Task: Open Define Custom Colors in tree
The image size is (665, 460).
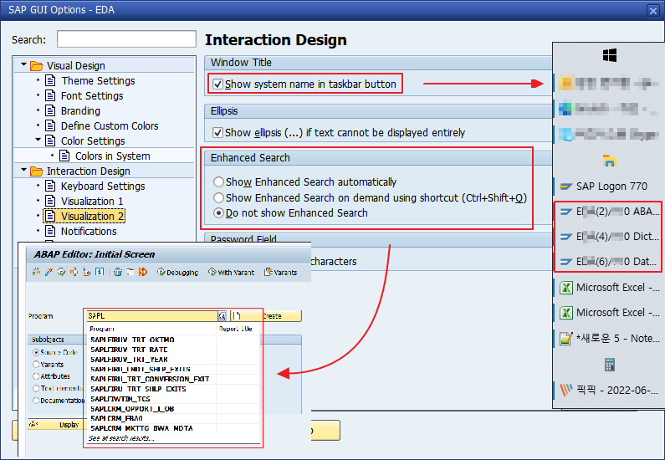Action: (x=110, y=126)
